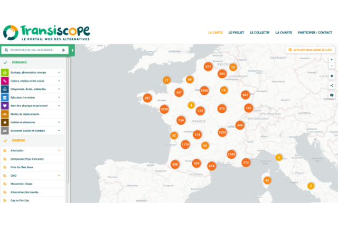
Task: Toggle the DOMAINES checkmark
Action: click(x=5, y=62)
